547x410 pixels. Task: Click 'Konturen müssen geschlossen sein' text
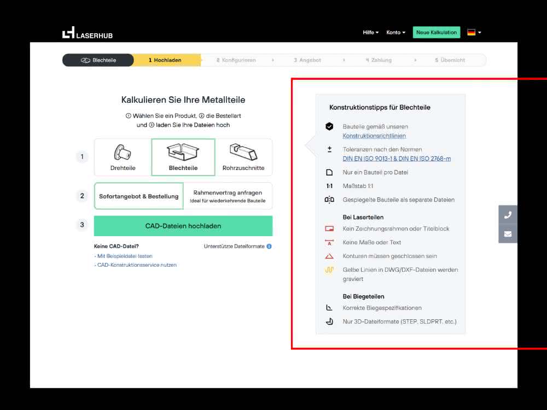click(x=389, y=256)
